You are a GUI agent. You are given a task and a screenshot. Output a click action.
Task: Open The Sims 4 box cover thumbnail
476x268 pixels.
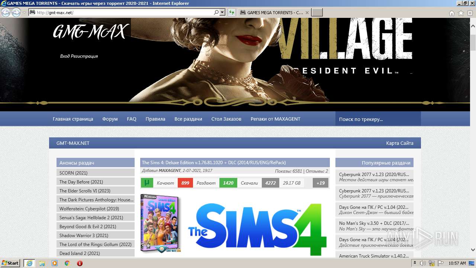pos(160,224)
